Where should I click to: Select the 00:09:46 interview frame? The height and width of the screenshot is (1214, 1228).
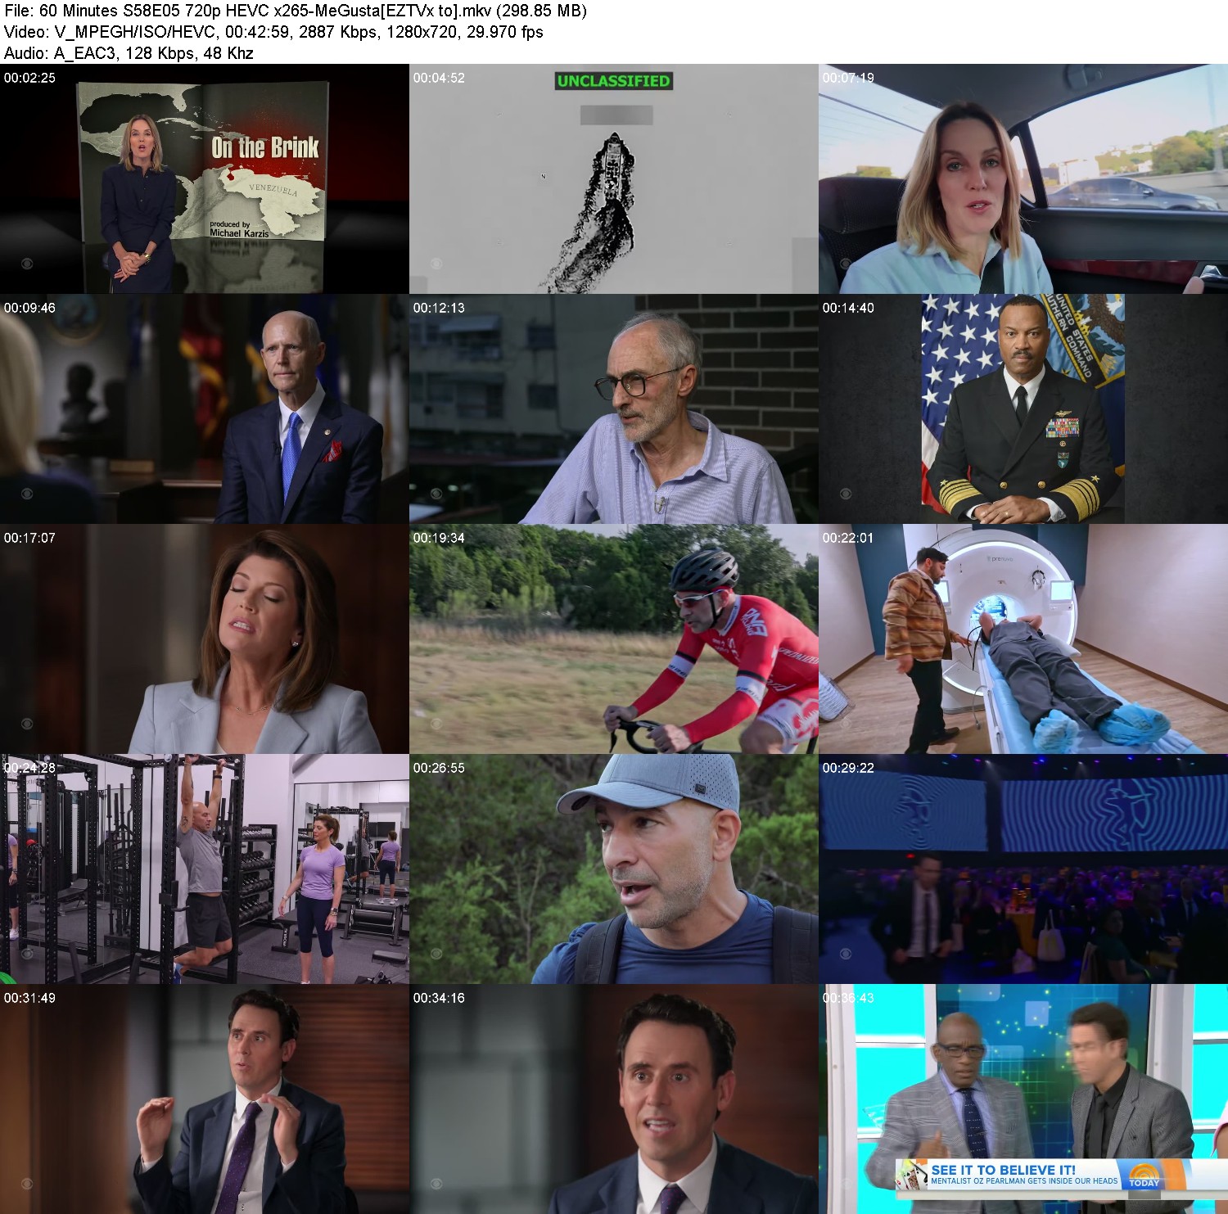coord(205,408)
